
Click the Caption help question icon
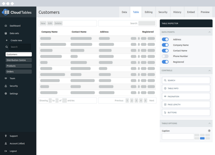tap(209, 131)
